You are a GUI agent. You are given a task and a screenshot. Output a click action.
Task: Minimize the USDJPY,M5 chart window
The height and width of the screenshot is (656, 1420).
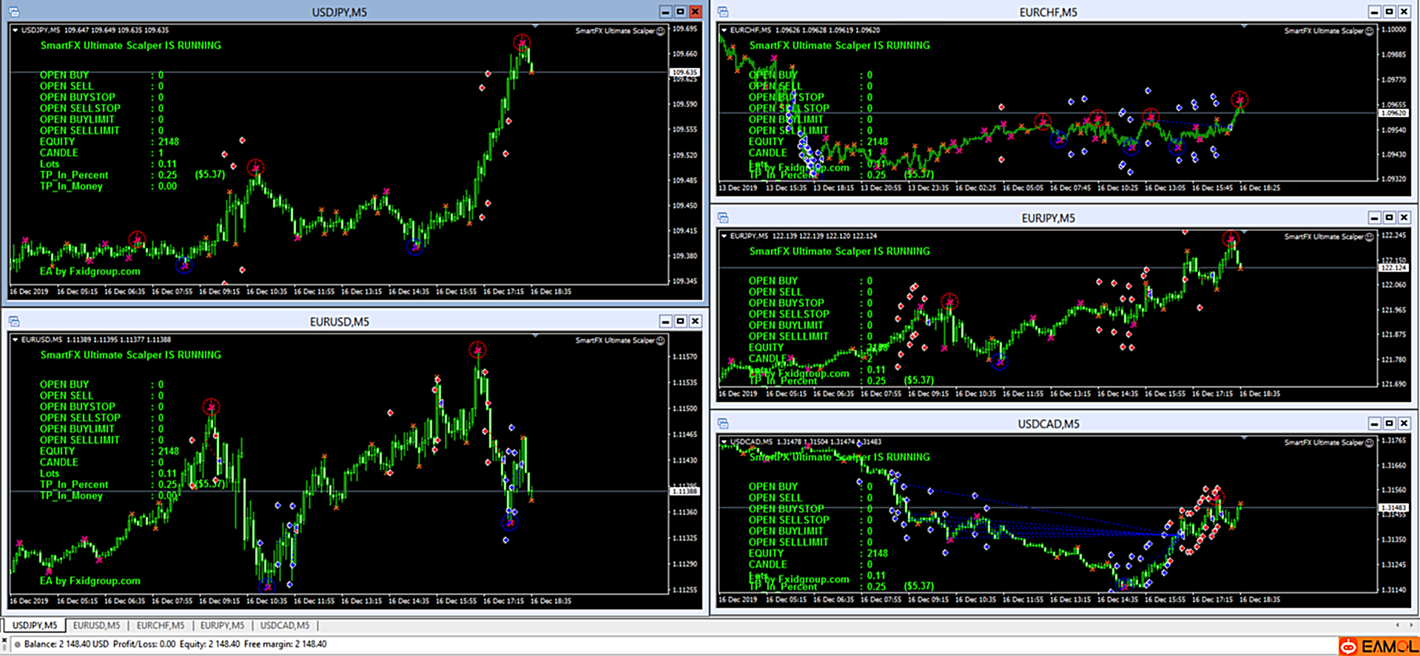tap(665, 12)
